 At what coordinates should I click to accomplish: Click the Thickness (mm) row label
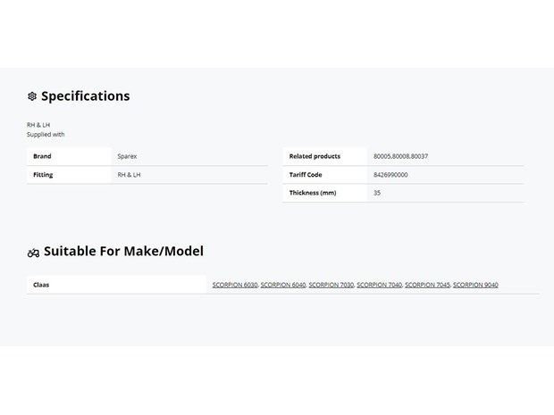(313, 193)
